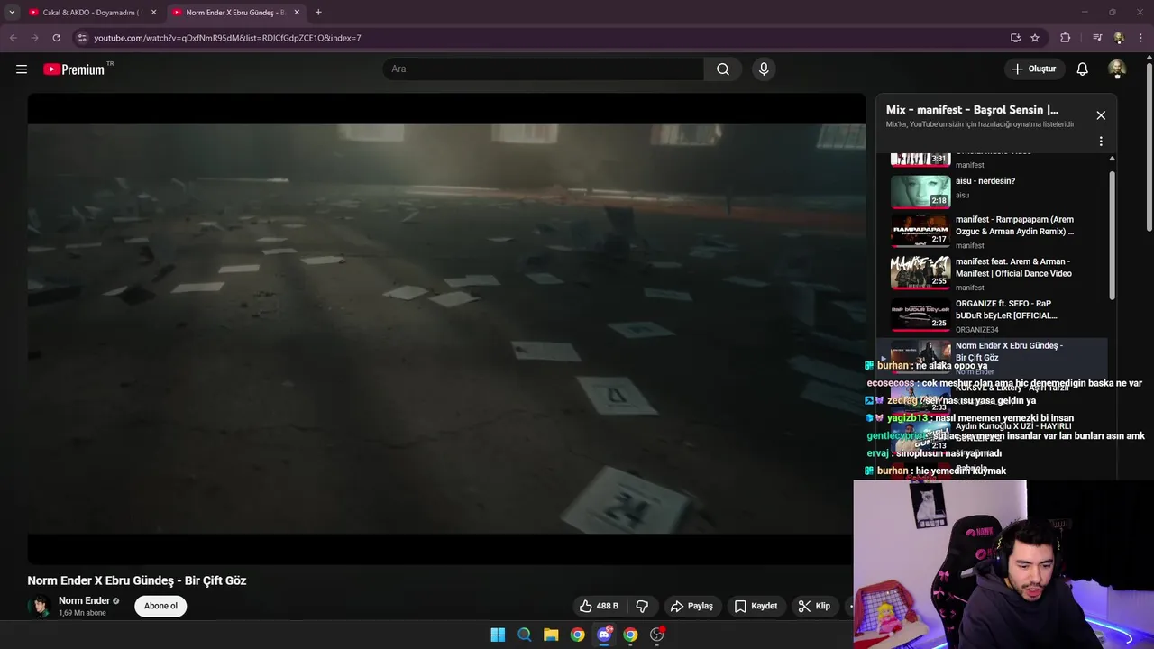Open a new browser tab
1154x649 pixels.
point(318,13)
